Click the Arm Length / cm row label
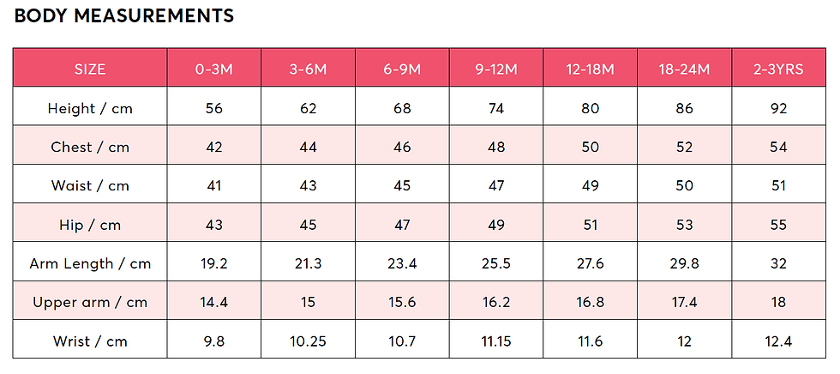Screen dimensions: 840x374 [90, 263]
